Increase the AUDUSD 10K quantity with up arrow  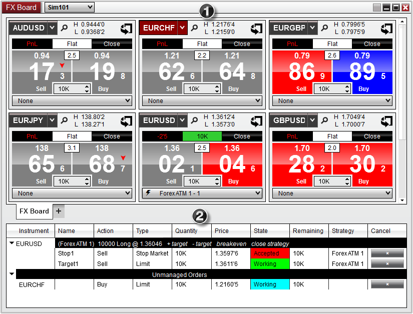pos(88,86)
